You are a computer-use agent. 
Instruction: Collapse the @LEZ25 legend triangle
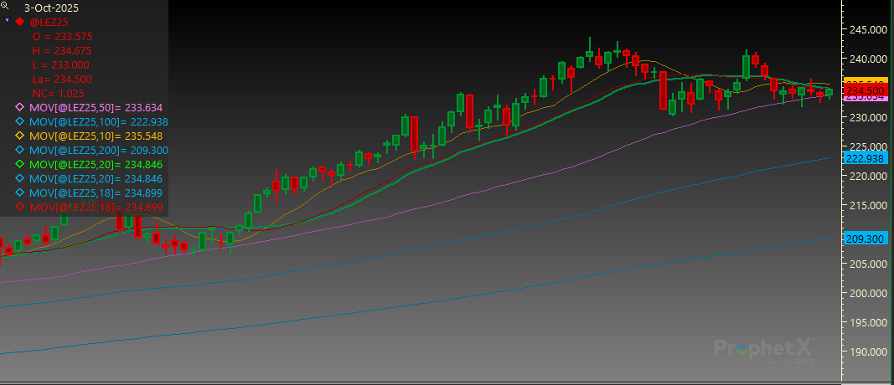pyautogui.click(x=7, y=21)
